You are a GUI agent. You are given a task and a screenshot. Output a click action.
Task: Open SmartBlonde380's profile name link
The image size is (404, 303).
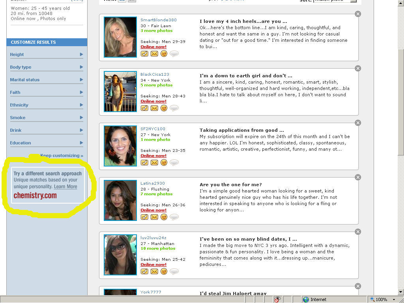[x=159, y=20]
